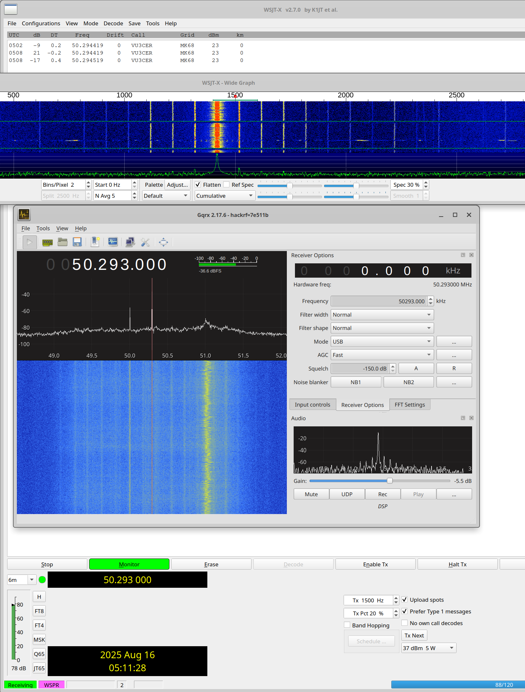Enable Band Hopping checkbox
Viewport: 525px width, 692px height.
pos(347,625)
